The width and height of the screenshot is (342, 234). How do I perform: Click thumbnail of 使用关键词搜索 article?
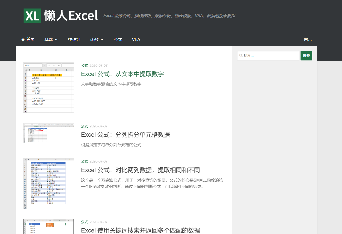[x=48, y=226]
